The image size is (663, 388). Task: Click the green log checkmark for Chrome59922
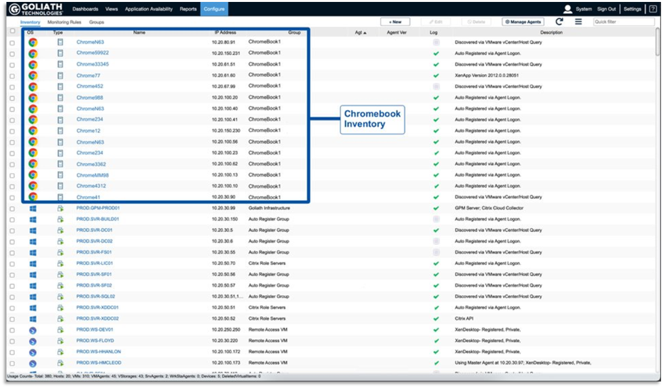click(x=436, y=53)
